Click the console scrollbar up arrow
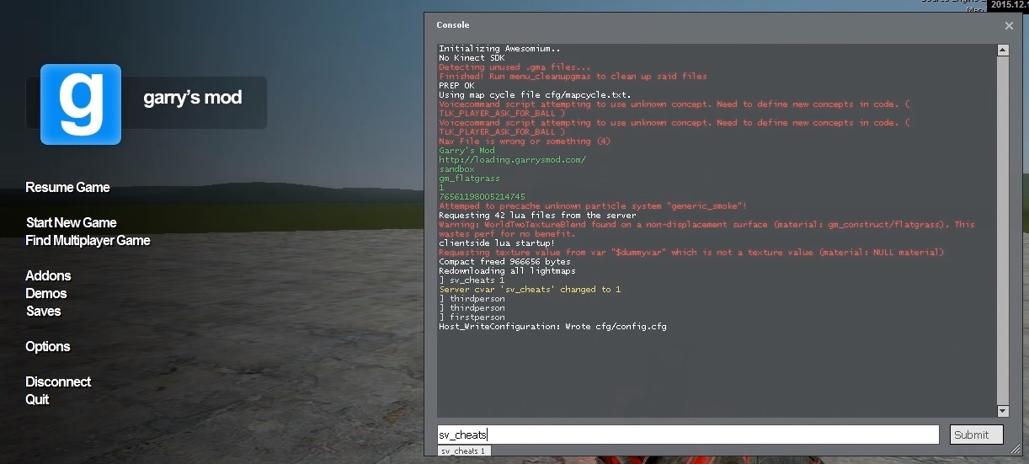 (1003, 51)
